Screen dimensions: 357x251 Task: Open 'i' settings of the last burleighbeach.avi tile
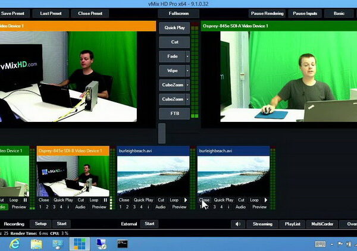point(228,207)
